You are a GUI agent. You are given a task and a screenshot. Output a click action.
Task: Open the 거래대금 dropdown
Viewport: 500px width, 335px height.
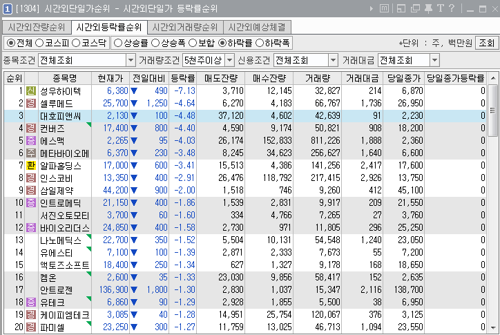(434, 60)
